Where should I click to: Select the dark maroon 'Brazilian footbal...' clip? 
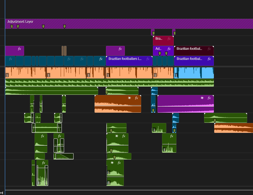click(194, 51)
